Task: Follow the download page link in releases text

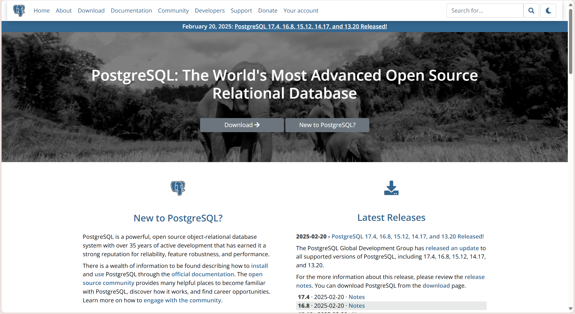Action: pos(436,286)
